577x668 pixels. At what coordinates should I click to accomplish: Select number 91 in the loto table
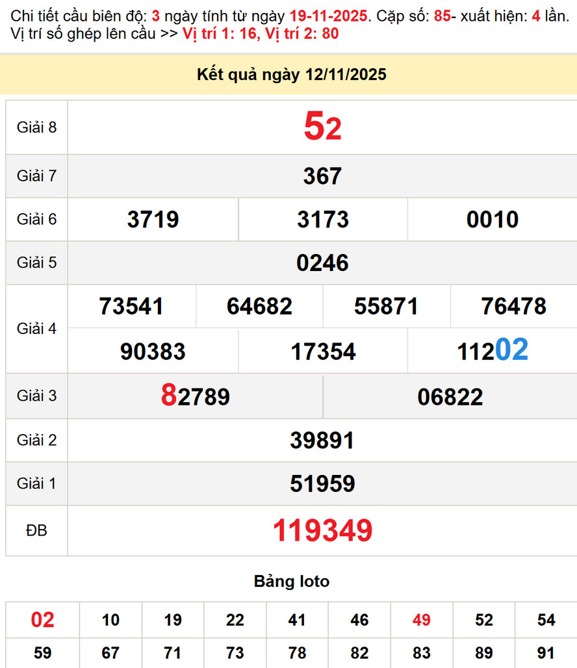coord(546,652)
